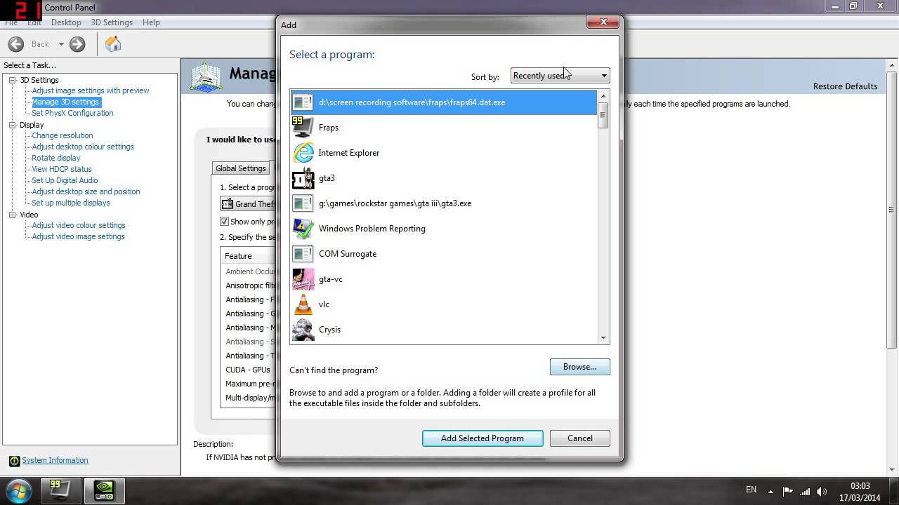Image resolution: width=899 pixels, height=505 pixels.
Task: Click the Action Center flag icon
Action: 787,491
